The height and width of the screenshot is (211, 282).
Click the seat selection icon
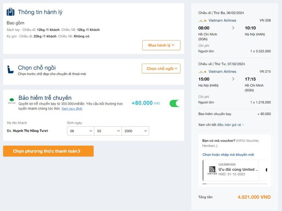point(10,69)
